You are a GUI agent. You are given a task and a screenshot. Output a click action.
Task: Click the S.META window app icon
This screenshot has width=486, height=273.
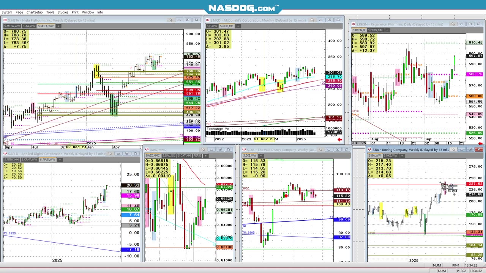tap(5, 20)
